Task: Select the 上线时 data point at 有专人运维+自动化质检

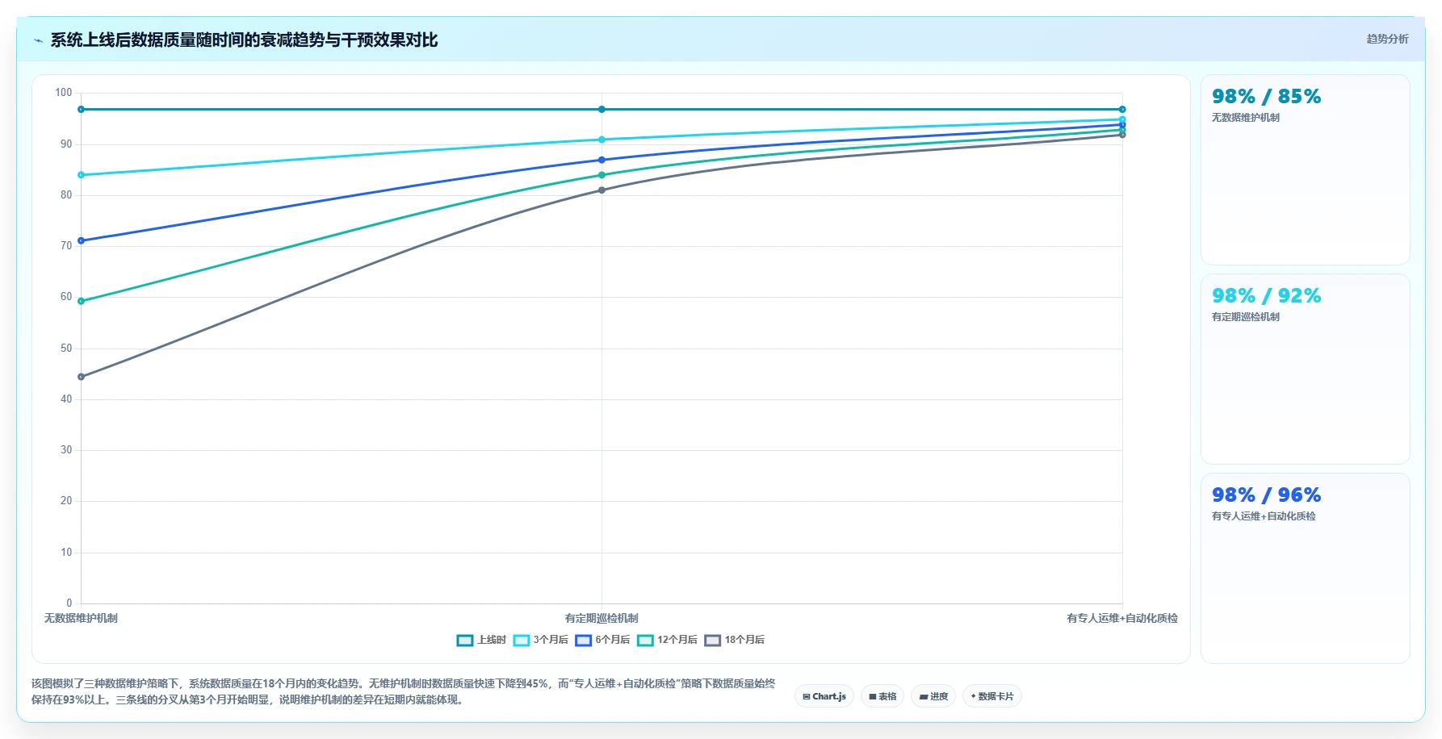Action: 1122,109
